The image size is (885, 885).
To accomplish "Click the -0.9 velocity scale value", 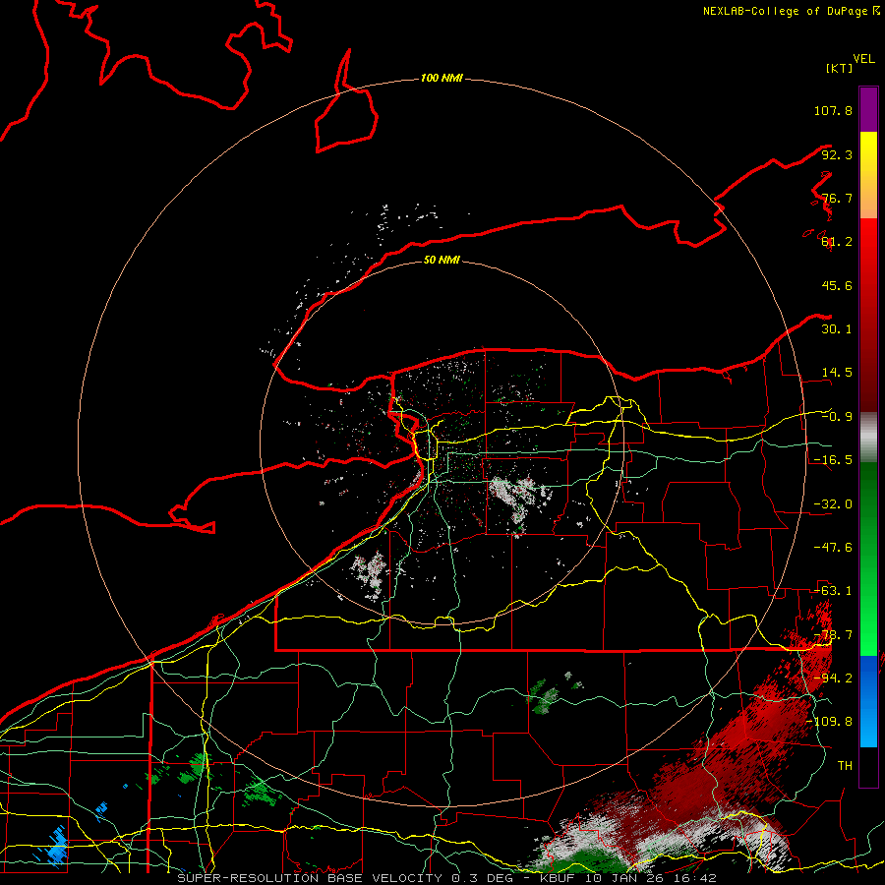I will click(837, 417).
